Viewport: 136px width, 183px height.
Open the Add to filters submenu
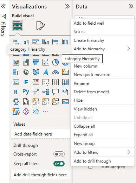pos(103,152)
